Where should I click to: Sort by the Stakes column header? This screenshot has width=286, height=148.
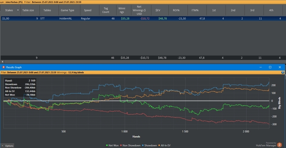[x=9, y=10]
